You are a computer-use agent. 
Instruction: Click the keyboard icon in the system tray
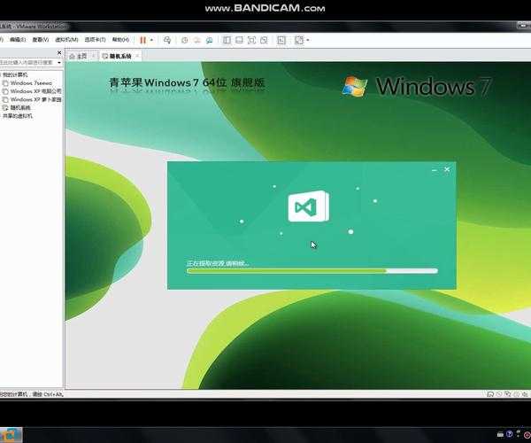(500, 434)
